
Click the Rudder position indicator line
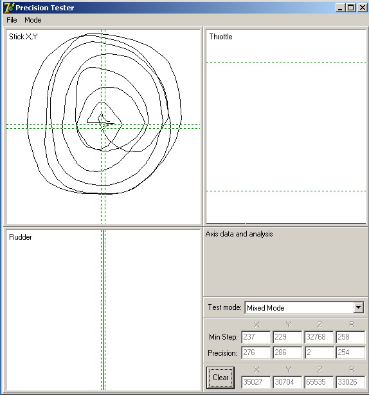click(x=104, y=310)
